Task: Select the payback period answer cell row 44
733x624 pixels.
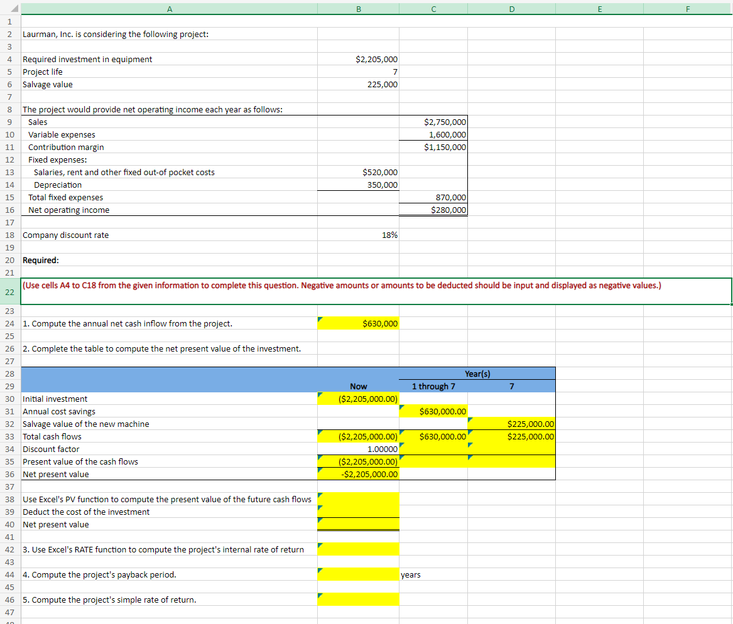Action: click(358, 574)
